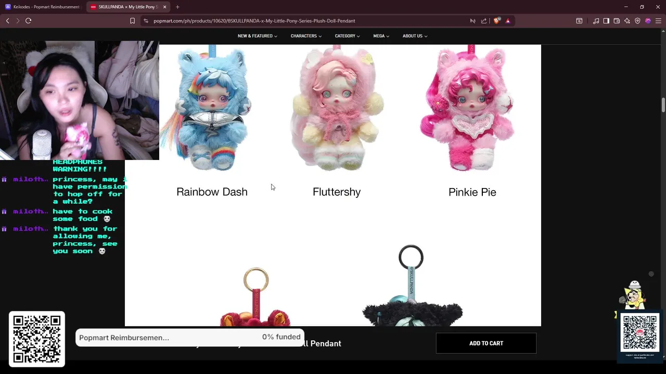The width and height of the screenshot is (666, 374).
Task: Expand the CATEGORY menu
Action: [347, 36]
